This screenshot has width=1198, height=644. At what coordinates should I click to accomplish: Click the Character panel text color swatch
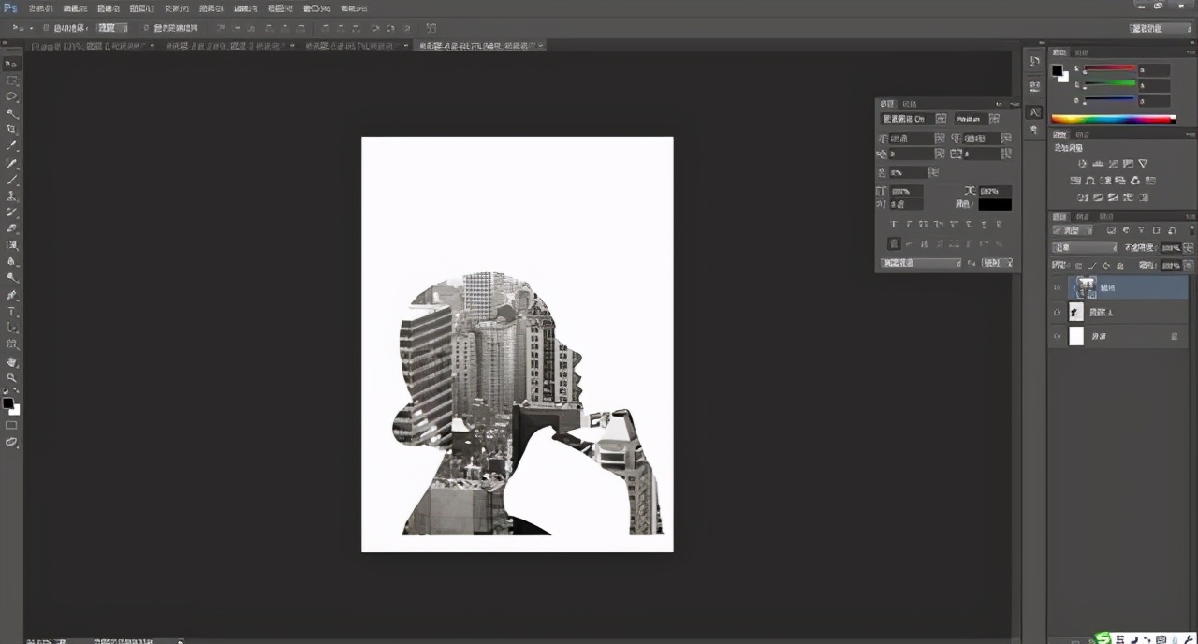994,204
